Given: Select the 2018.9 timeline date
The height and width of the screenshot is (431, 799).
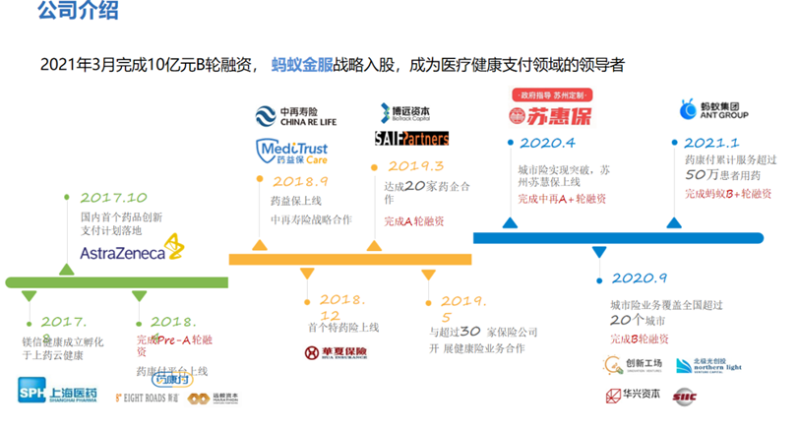Looking at the screenshot, I should 301,181.
